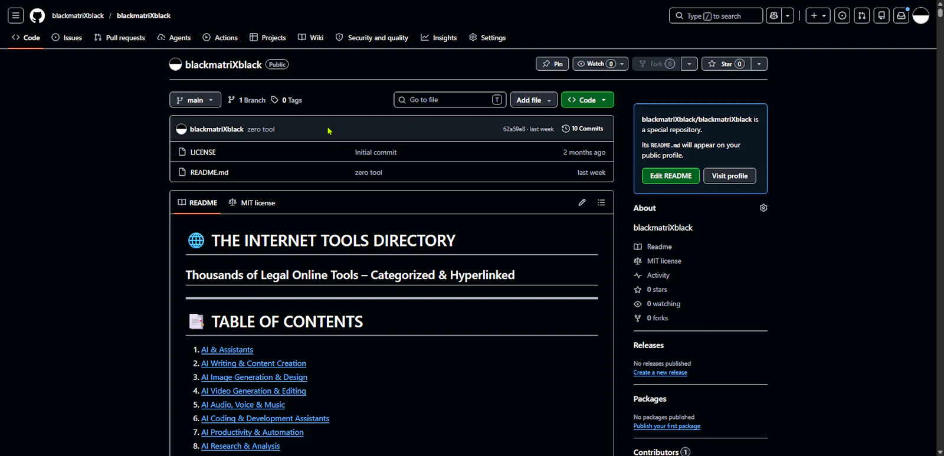Open Copilot chat icon in header

click(774, 16)
